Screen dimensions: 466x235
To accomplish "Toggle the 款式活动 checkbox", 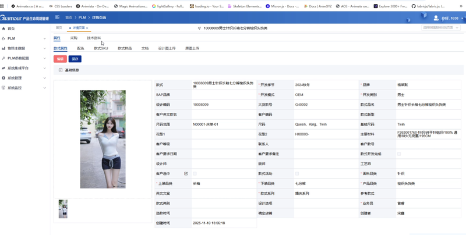I will click(297, 173).
